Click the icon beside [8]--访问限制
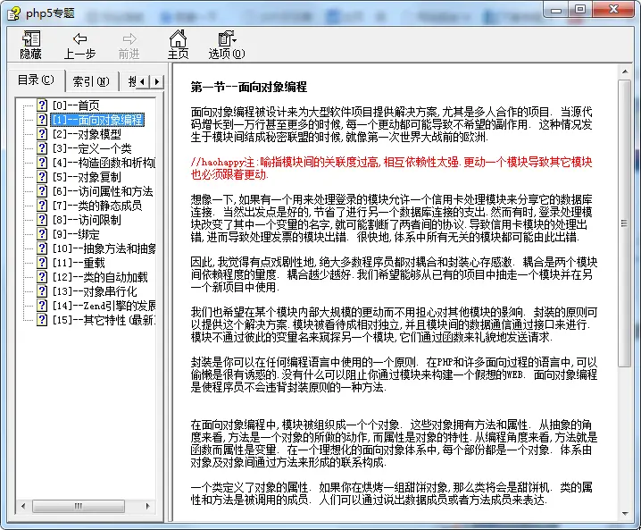Image resolution: width=641 pixels, height=530 pixels. click(x=42, y=220)
